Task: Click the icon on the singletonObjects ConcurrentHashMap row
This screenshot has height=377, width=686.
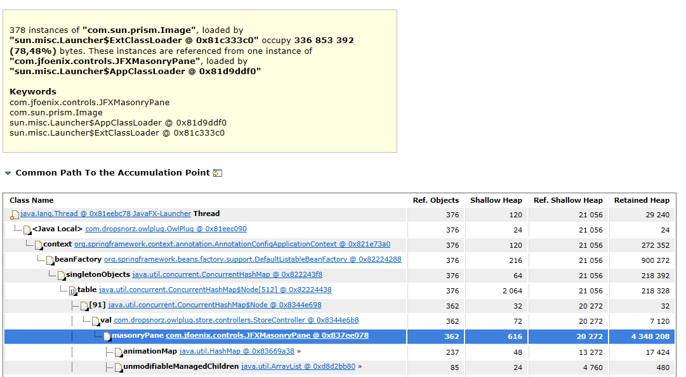Action: tap(61, 275)
